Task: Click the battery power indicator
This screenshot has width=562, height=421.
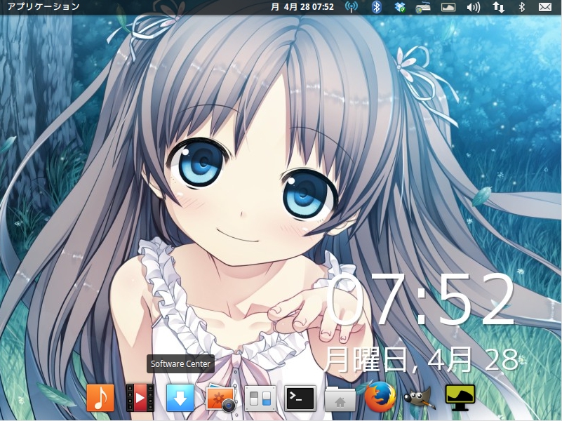Action: (x=448, y=7)
